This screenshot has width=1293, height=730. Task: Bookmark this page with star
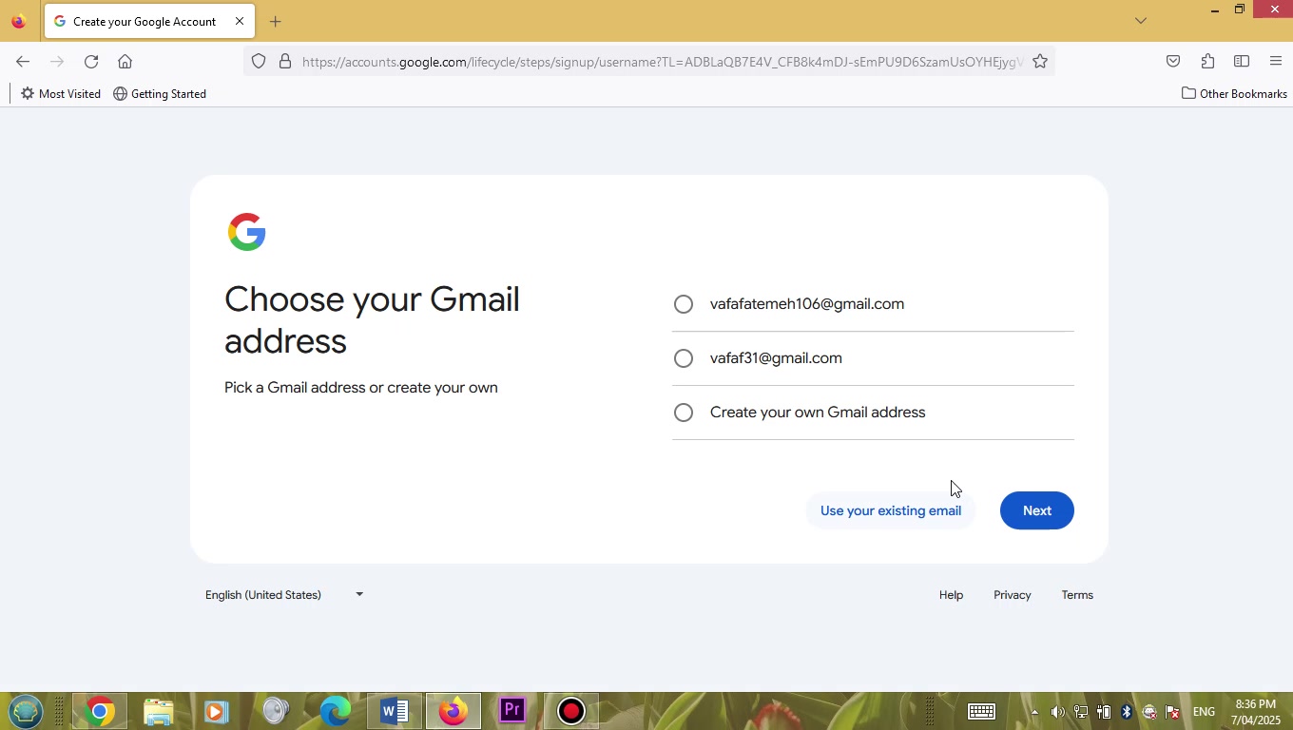pyautogui.click(x=1040, y=62)
